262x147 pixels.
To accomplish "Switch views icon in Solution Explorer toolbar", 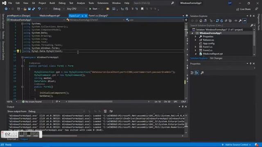I will pyautogui.click(x=205, y=21).
